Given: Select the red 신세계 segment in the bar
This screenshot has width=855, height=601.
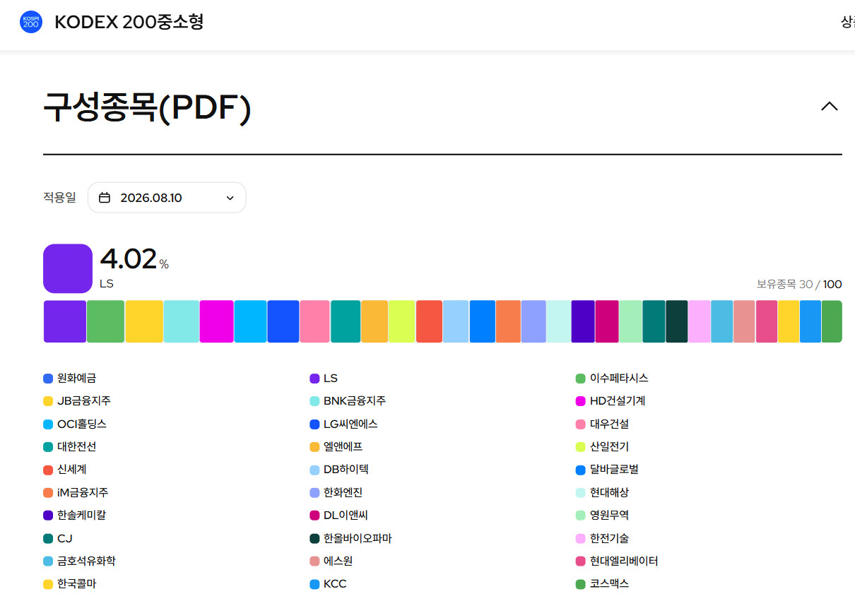Looking at the screenshot, I should click(429, 321).
